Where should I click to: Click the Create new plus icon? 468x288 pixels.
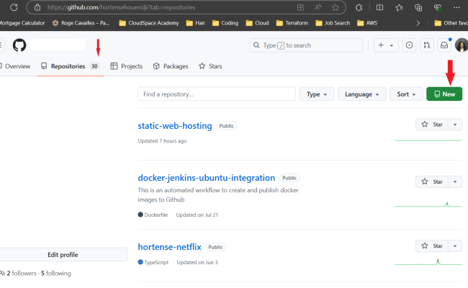[x=381, y=45]
